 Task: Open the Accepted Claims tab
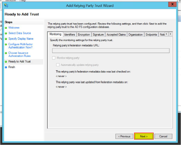pyautogui.click(x=116, y=35)
